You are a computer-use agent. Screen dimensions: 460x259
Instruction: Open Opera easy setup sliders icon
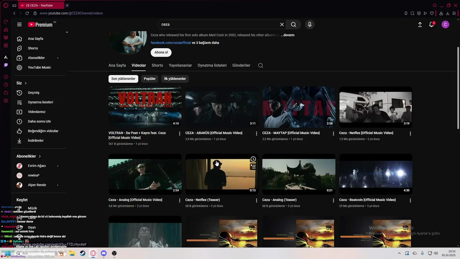454,13
